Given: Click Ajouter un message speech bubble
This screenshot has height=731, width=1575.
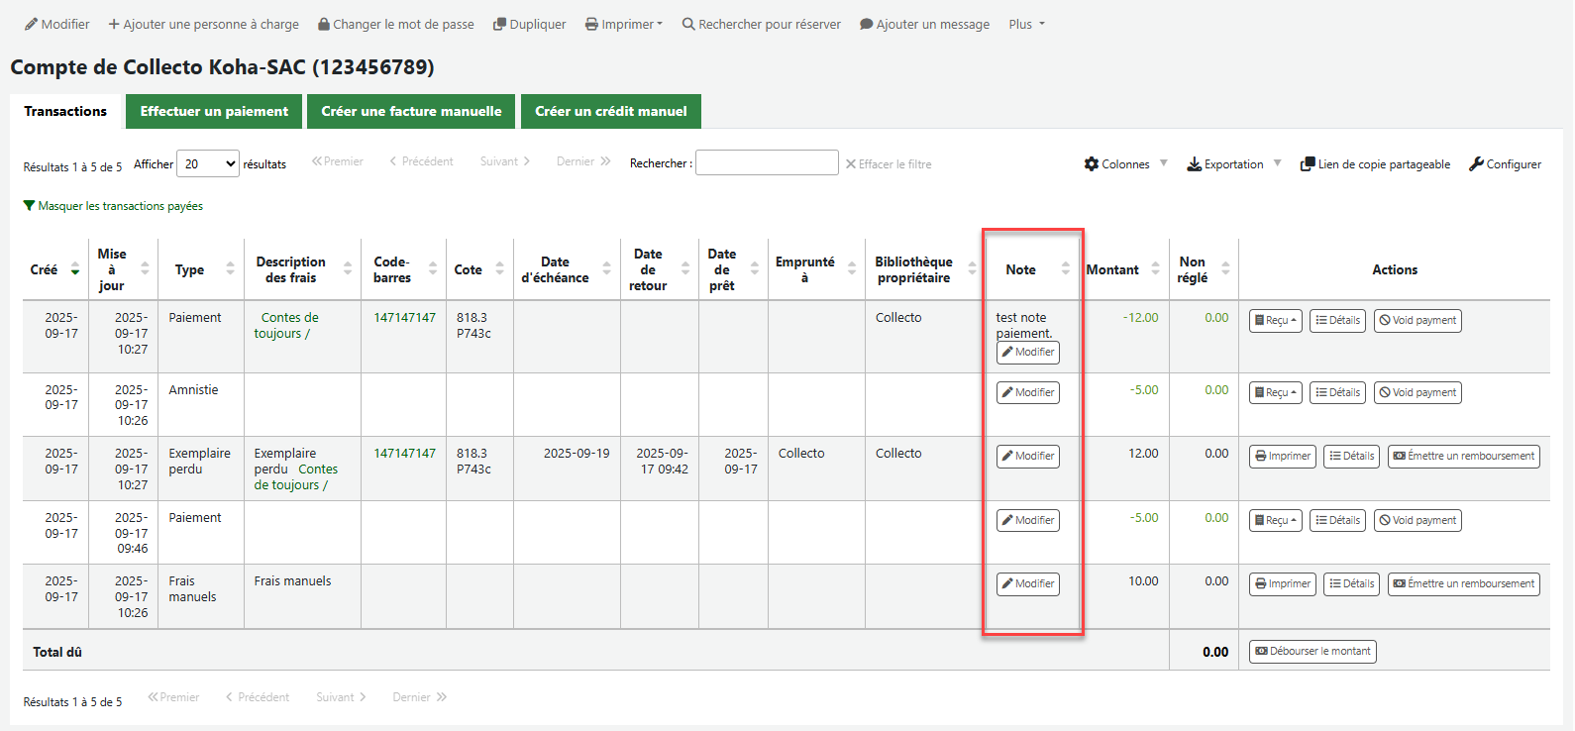Looking at the screenshot, I should (924, 24).
